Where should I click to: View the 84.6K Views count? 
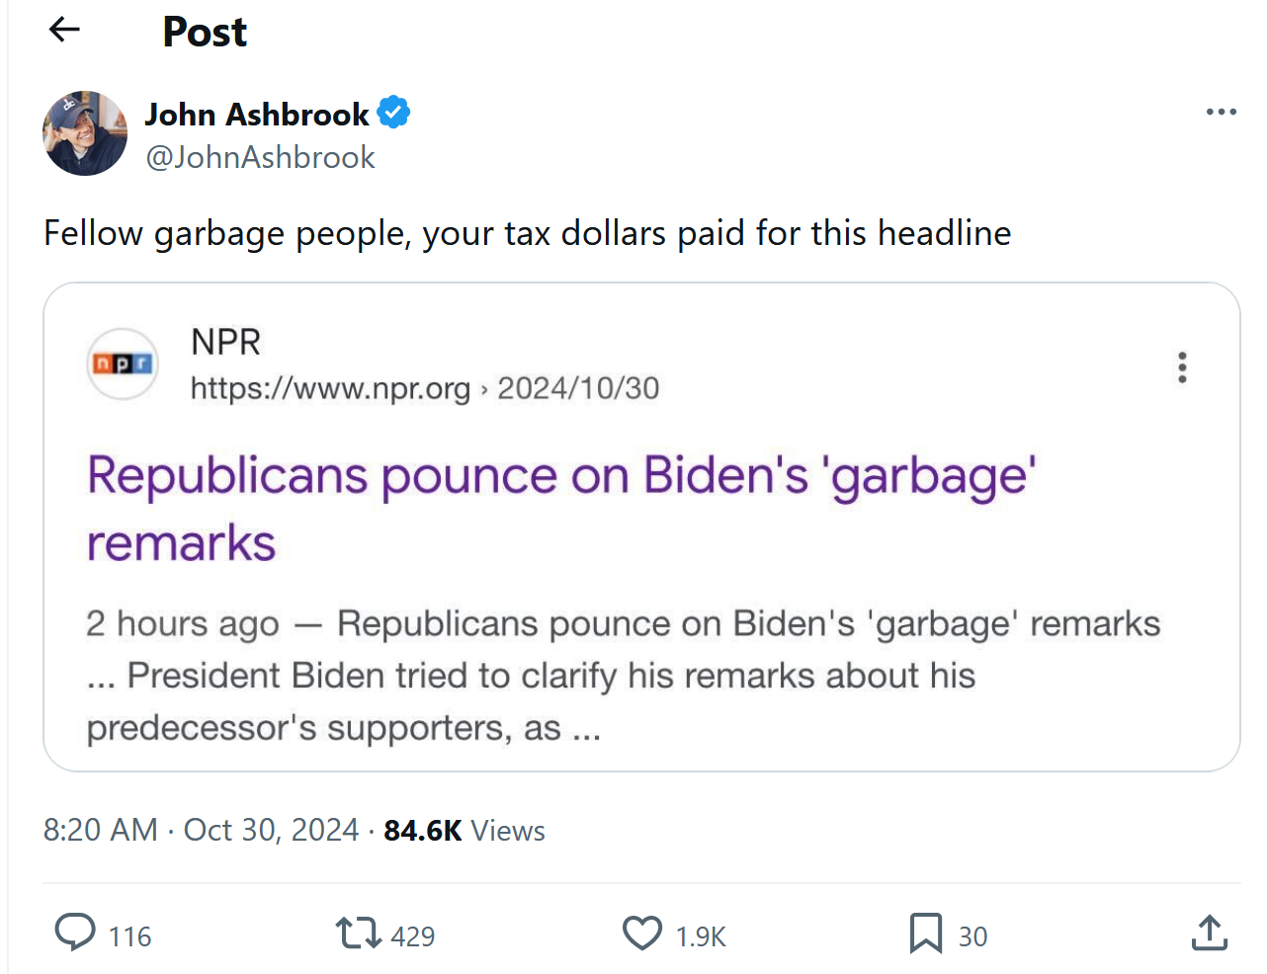tap(464, 830)
